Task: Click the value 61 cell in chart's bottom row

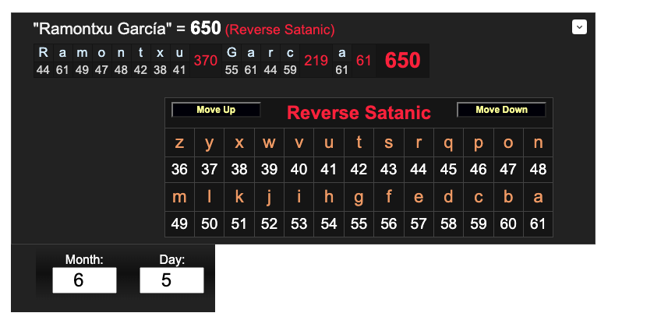Action: coord(538,223)
